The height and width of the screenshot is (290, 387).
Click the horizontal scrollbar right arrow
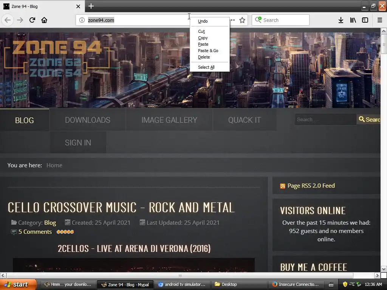click(377, 275)
